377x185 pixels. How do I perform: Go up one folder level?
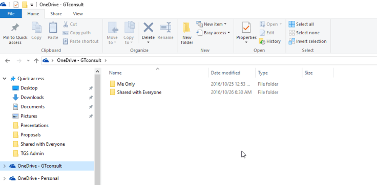pos(36,61)
